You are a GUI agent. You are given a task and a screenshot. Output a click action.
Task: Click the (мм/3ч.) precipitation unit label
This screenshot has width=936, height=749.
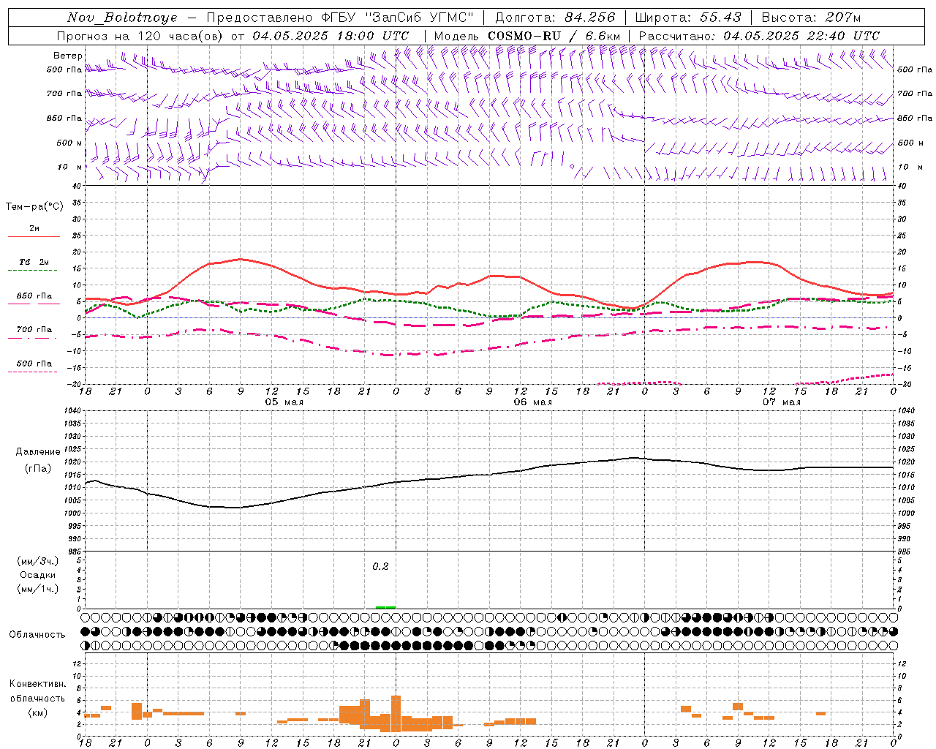click(x=38, y=562)
